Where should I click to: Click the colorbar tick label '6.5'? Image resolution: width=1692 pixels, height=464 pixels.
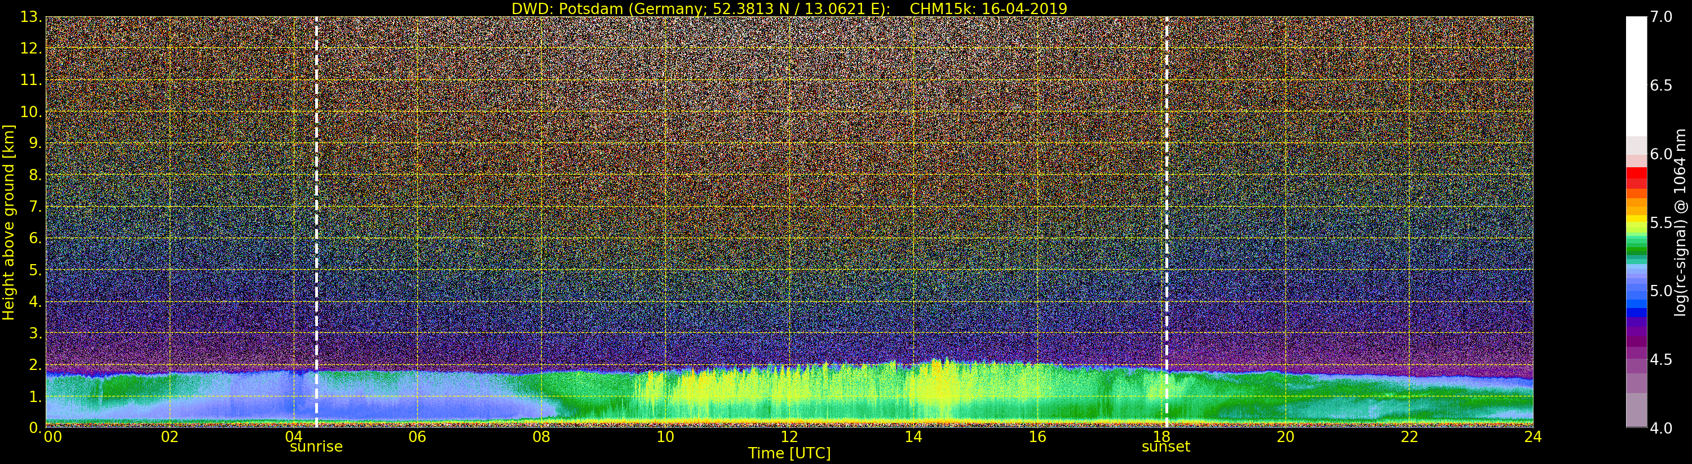point(1661,86)
